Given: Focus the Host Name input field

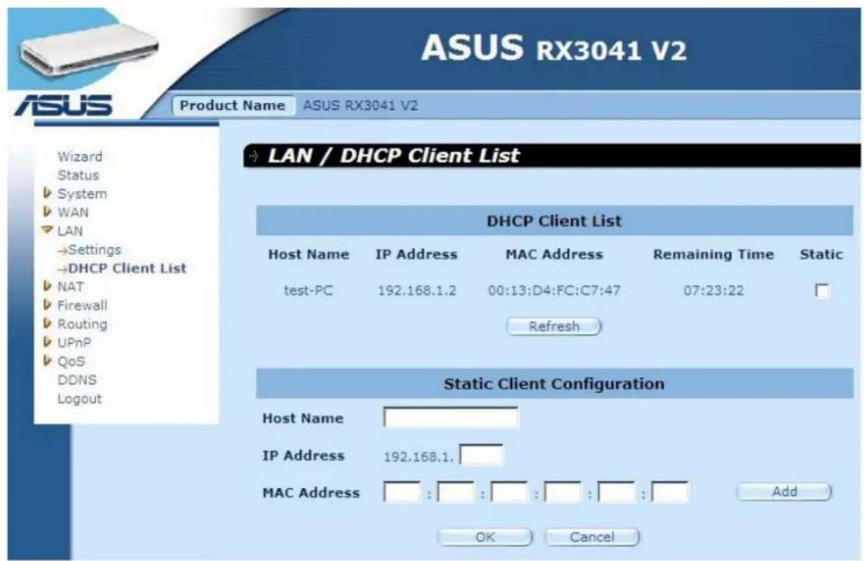Looking at the screenshot, I should click(x=450, y=417).
